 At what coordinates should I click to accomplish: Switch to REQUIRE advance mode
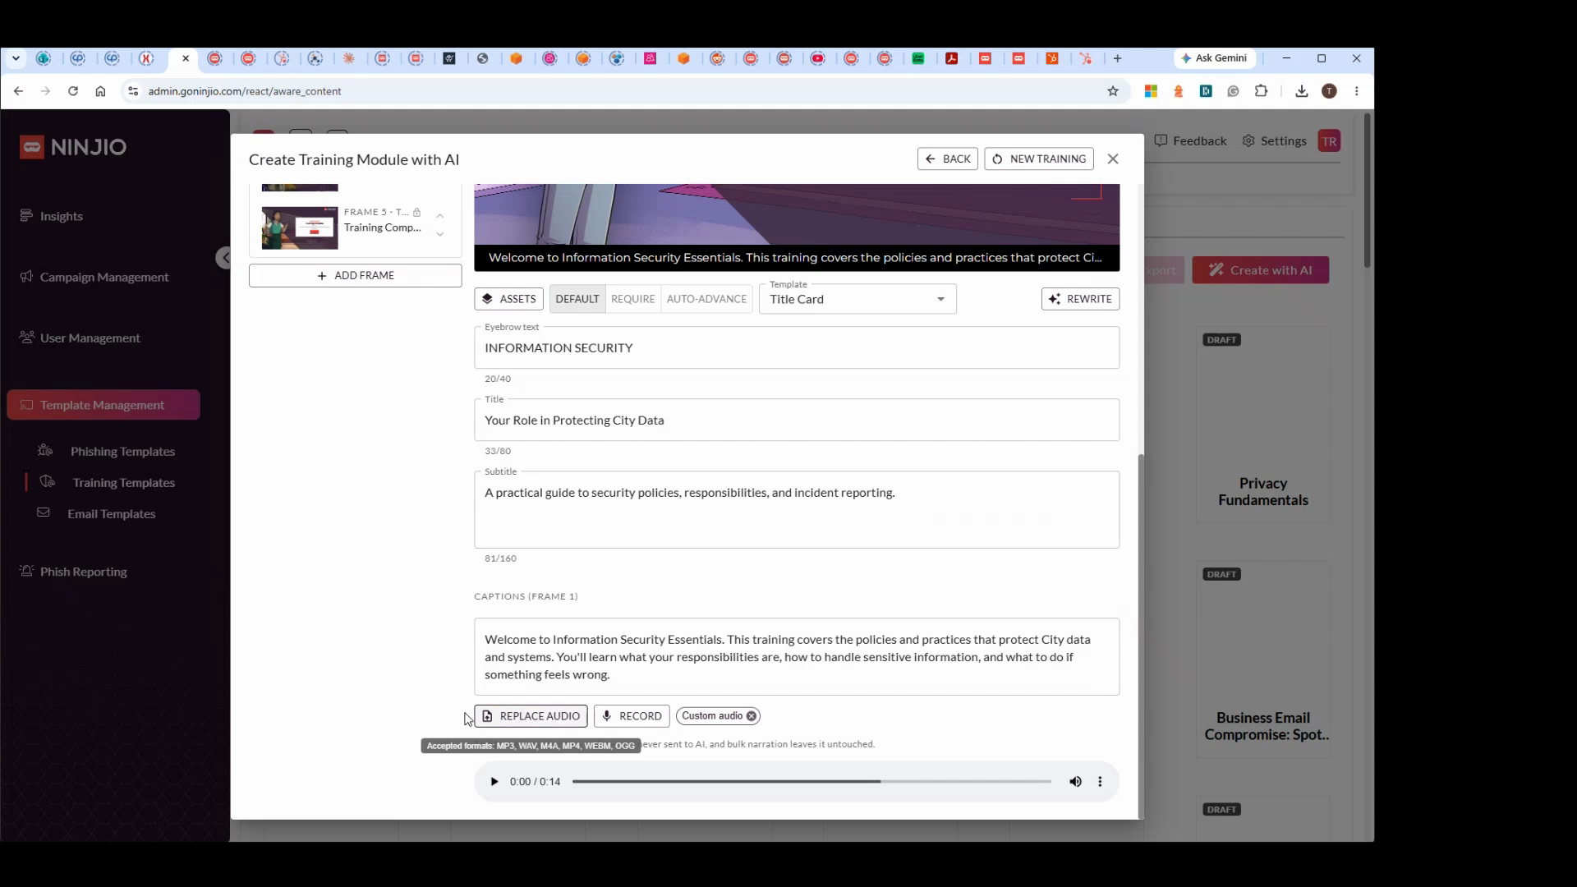[x=633, y=299]
